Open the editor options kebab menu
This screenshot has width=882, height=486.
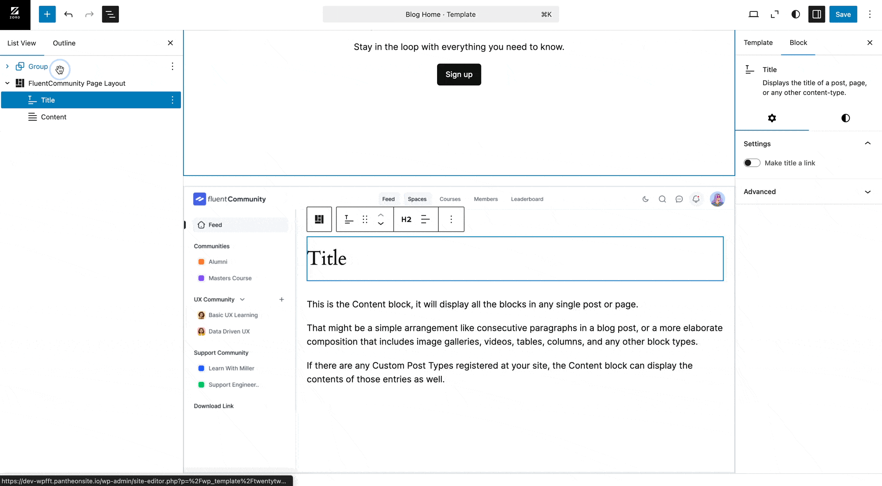[x=870, y=15]
